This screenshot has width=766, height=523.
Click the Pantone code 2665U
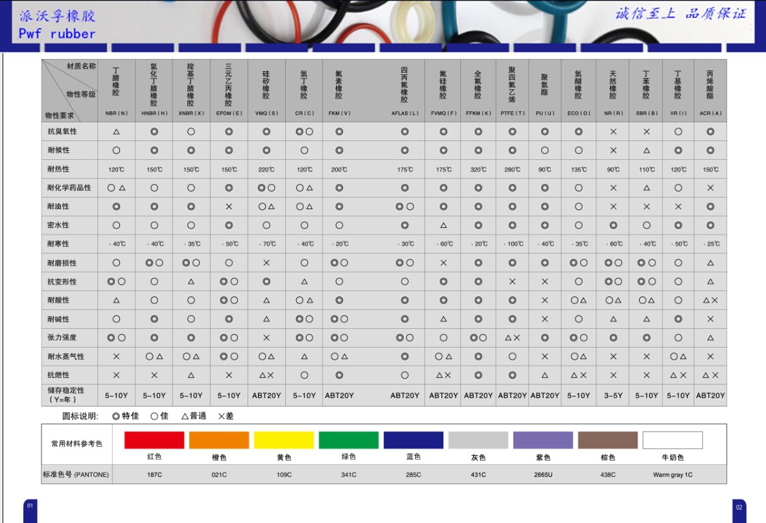click(x=543, y=474)
